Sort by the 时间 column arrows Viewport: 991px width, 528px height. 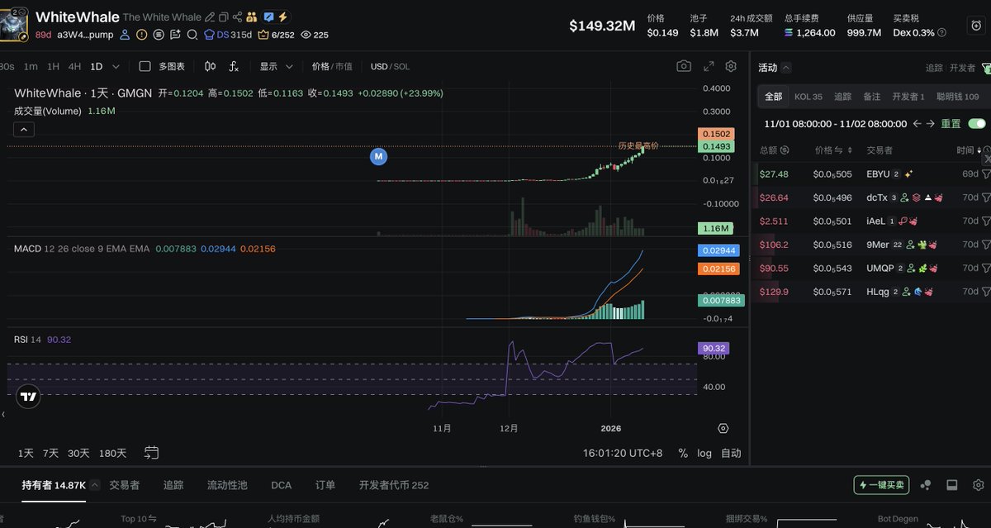979,150
